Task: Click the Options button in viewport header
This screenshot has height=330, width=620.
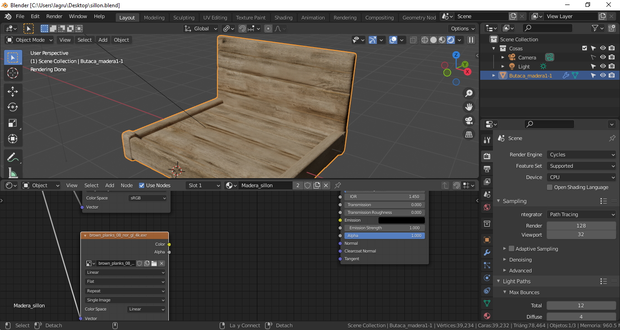Action: click(x=463, y=29)
